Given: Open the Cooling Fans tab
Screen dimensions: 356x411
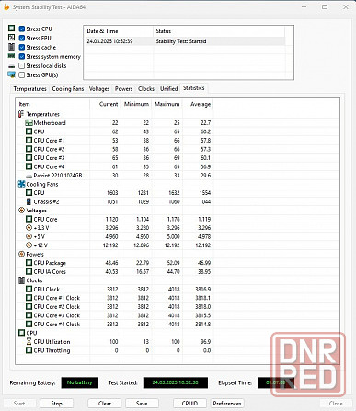Looking at the screenshot, I should 68,89.
